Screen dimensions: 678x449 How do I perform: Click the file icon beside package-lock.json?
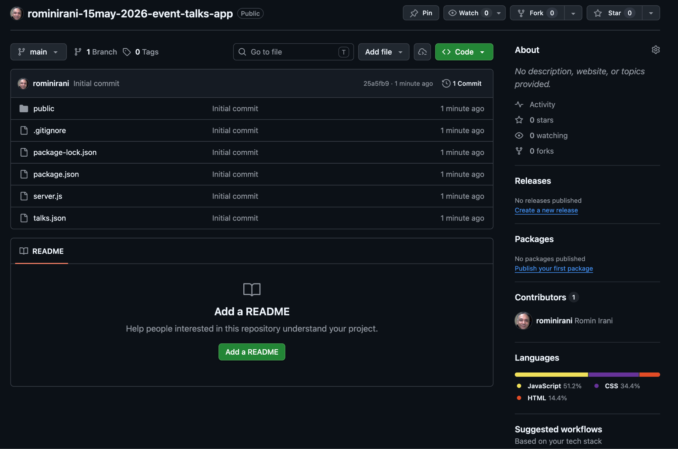[x=24, y=152]
